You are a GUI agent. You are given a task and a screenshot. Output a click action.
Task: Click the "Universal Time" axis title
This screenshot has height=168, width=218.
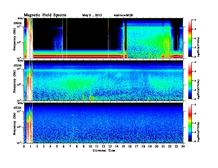[104, 150]
